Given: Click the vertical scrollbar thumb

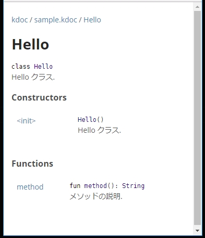Looking at the screenshot, I should 197,118.
